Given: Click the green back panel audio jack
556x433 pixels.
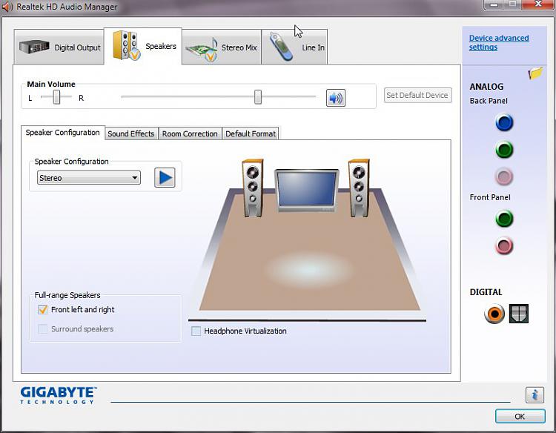Looking at the screenshot, I should [504, 149].
